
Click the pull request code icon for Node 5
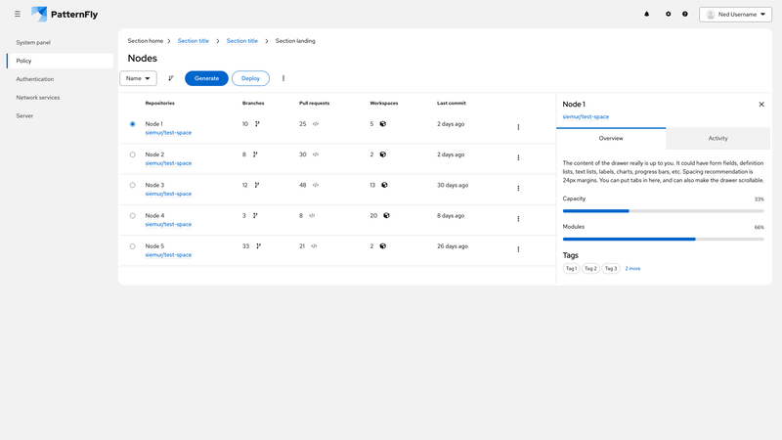coord(314,246)
